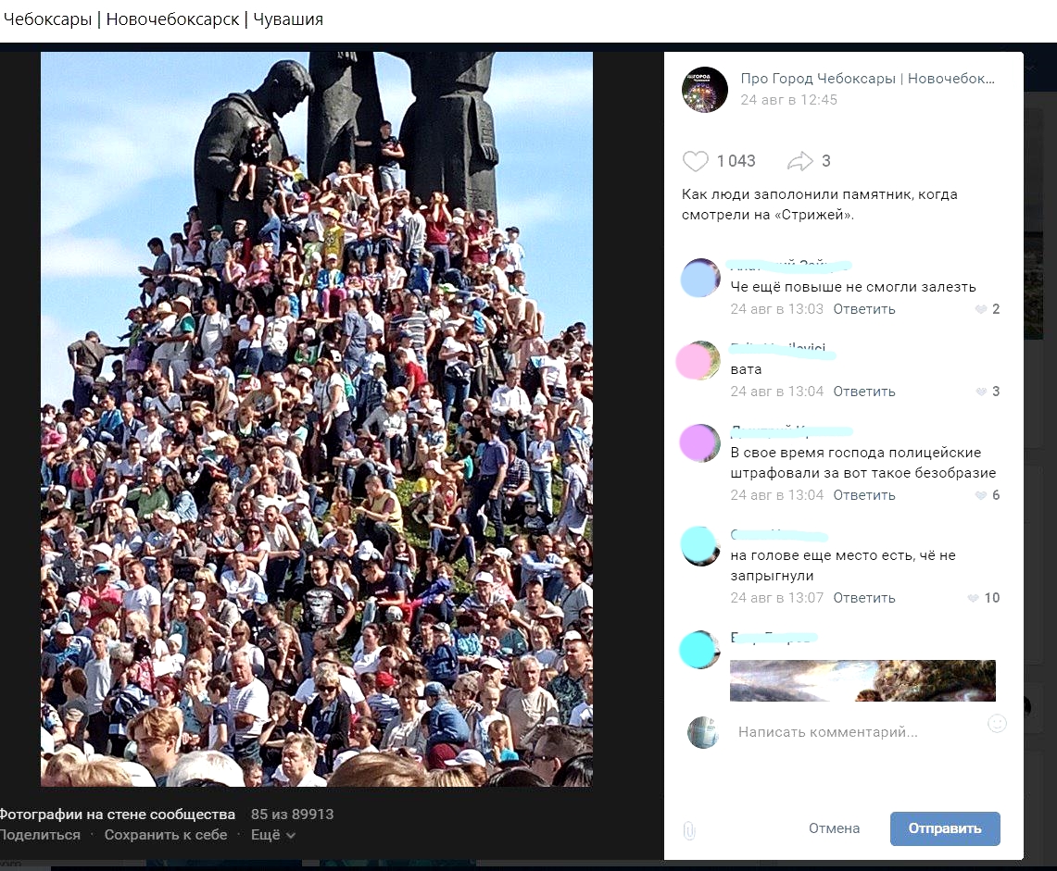
Task: Select Сохранить к себе under the photo
Action: 166,835
